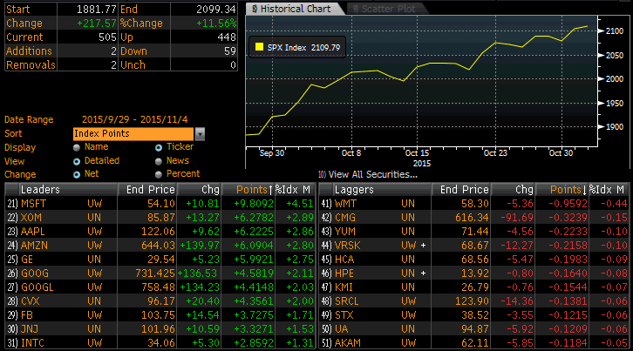Viewport: 633px width, 351px height.
Task: Open View All Securities link
Action: click(368, 174)
